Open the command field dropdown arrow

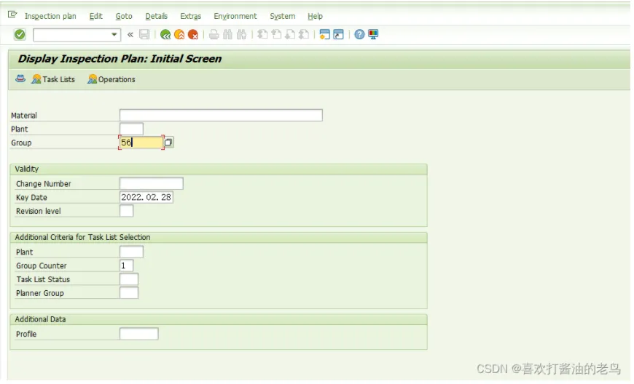tap(114, 35)
